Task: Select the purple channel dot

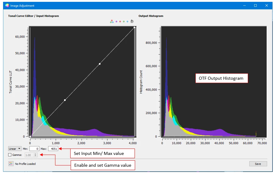Action: click(x=117, y=22)
